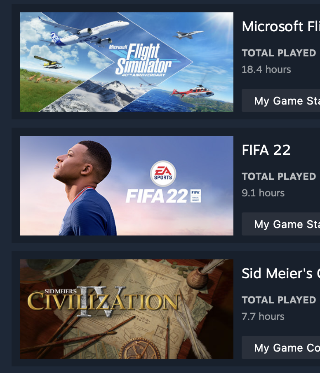Open My Game Stats for FIFA 22
The height and width of the screenshot is (373, 320).
[x=281, y=224]
